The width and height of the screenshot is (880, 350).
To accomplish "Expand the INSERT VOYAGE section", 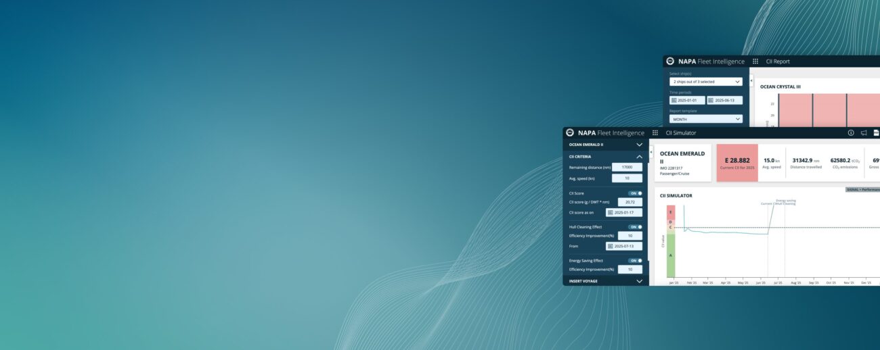I will [x=639, y=281].
